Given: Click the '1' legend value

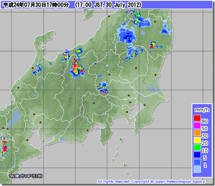Looking at the screenshot, I should [205, 165].
